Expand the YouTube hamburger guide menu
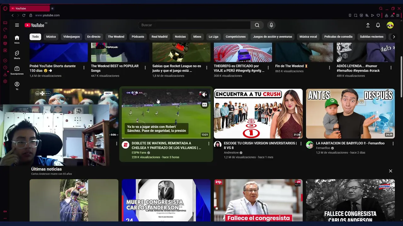Screen dimensions: 403x226 [x=17, y=25]
